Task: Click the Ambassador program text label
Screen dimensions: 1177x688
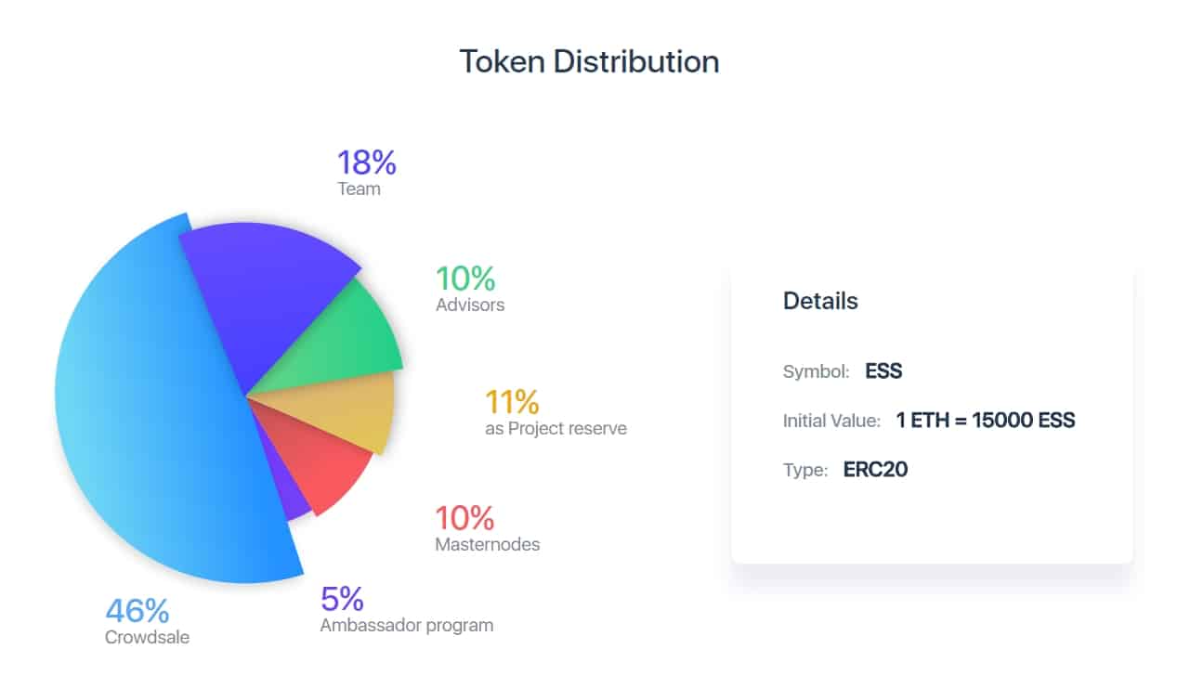Action: click(x=406, y=625)
